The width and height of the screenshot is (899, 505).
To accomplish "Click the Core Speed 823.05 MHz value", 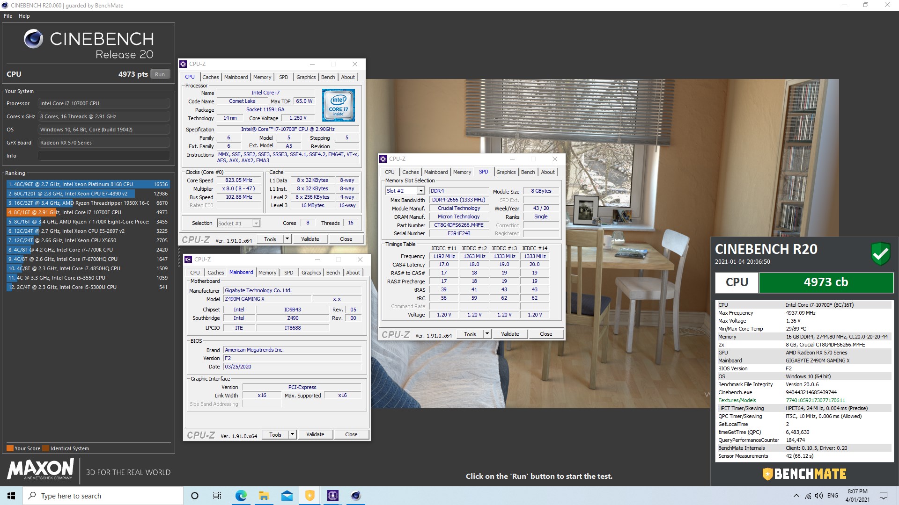I will [239, 180].
